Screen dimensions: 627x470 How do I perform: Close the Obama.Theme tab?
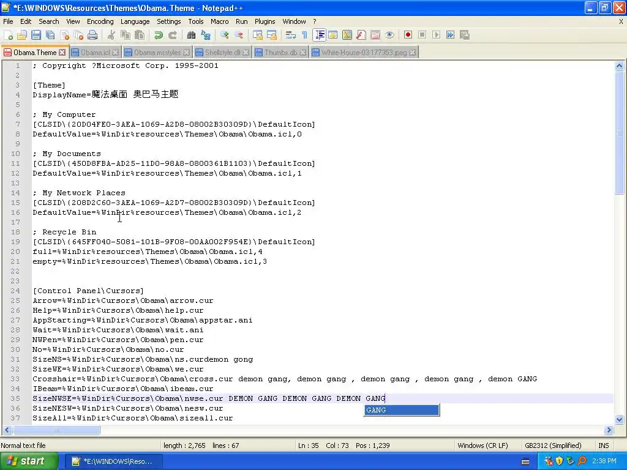(62, 53)
